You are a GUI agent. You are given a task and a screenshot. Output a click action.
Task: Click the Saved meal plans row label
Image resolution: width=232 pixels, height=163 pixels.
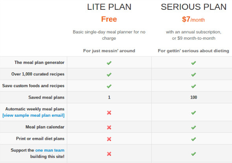tap(46, 97)
